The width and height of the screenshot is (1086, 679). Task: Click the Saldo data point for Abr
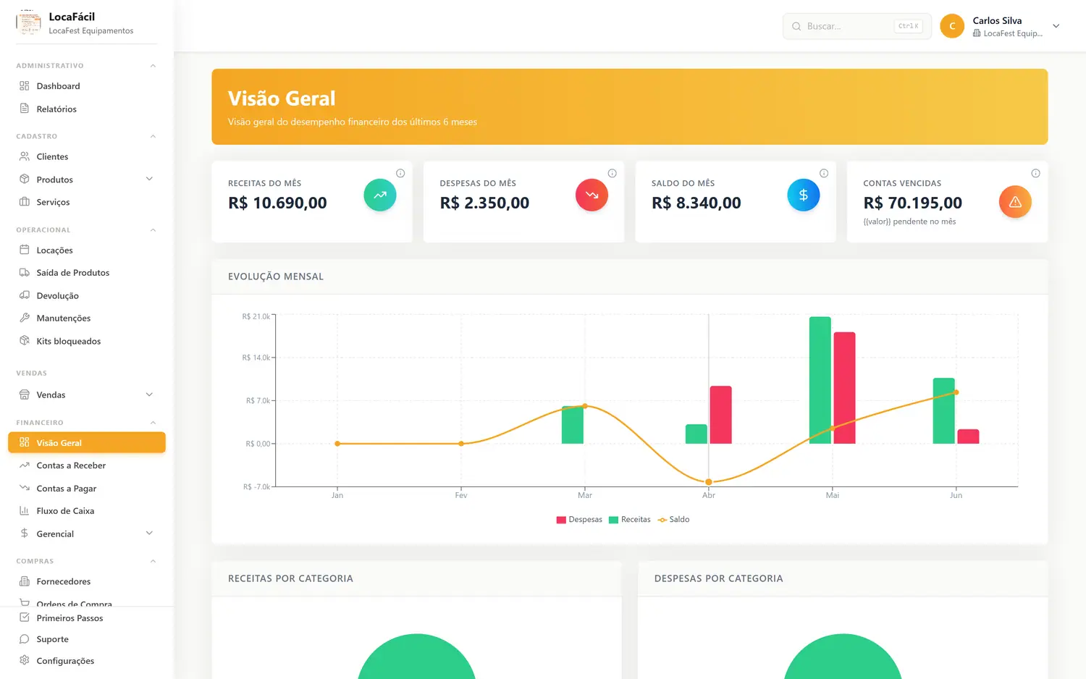pyautogui.click(x=709, y=481)
